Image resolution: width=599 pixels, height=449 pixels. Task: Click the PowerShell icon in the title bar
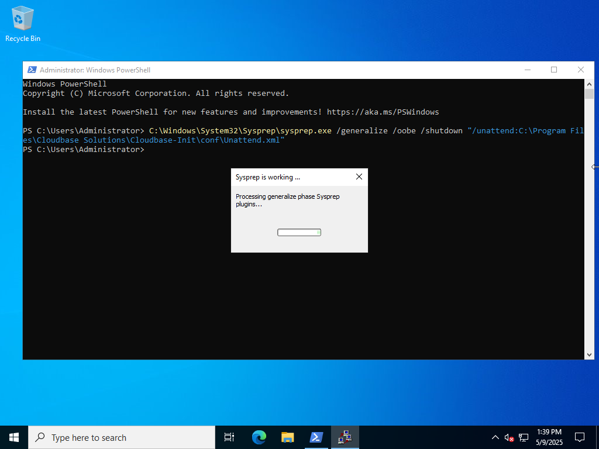pos(32,70)
